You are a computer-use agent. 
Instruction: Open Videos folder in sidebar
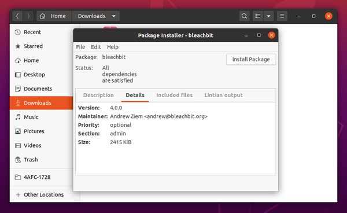42,145
